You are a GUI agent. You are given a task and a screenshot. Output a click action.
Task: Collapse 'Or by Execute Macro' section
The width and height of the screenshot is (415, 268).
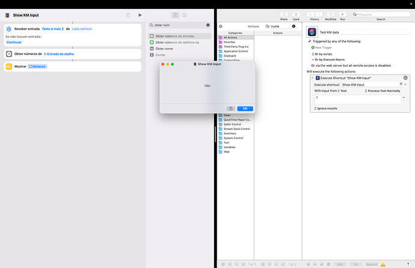(313, 60)
